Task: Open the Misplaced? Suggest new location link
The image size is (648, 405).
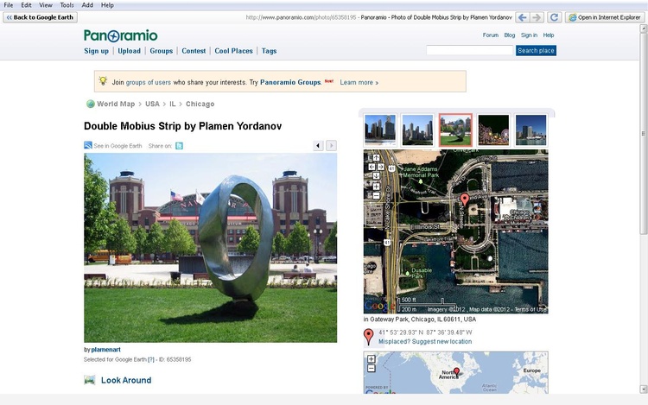Action: 425,342
